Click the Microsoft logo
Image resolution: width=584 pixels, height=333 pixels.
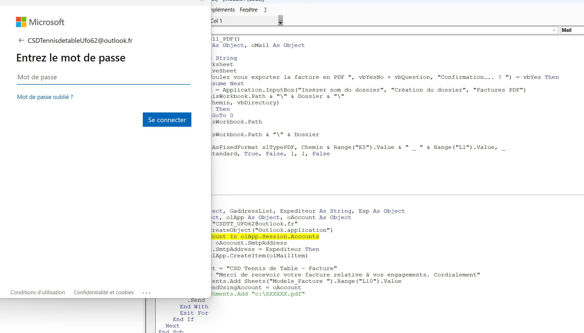click(40, 22)
